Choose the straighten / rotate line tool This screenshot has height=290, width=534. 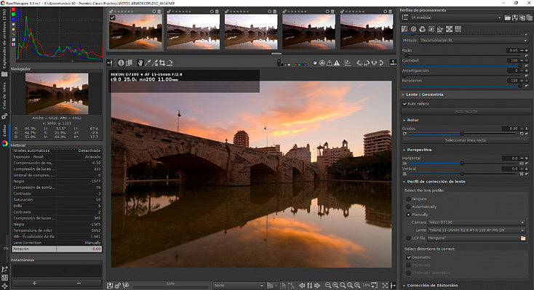point(170,63)
